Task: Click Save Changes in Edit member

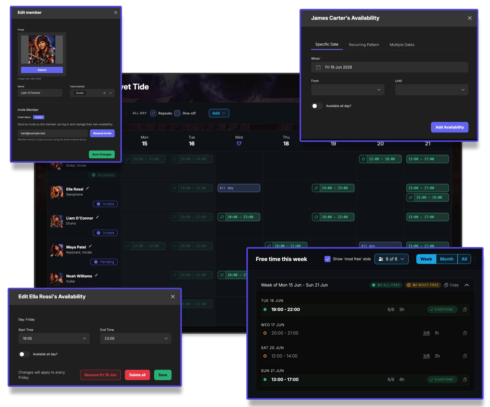Action: [x=102, y=154]
